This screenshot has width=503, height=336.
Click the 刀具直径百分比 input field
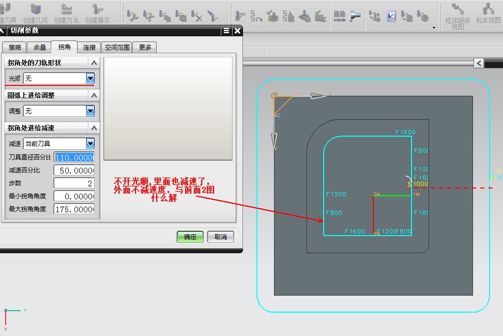tap(74, 157)
